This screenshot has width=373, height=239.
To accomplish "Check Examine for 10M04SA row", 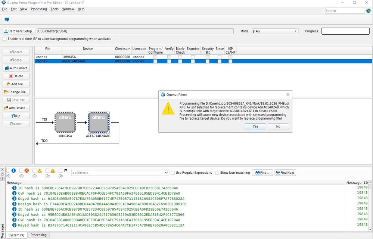I will point(193,57).
